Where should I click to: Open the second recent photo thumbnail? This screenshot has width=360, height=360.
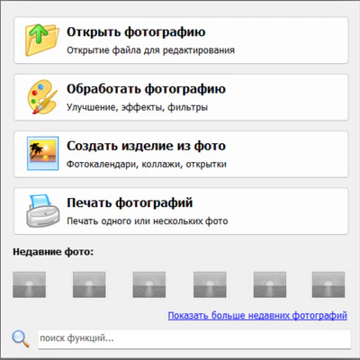[x=89, y=284]
